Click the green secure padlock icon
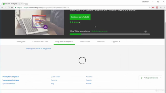Viewport: 166px width, 93px height. [x=16, y=7]
